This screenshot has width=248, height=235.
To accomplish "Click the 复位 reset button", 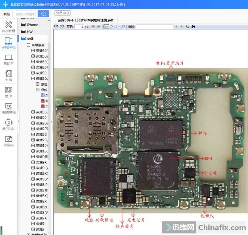I will [7, 14].
